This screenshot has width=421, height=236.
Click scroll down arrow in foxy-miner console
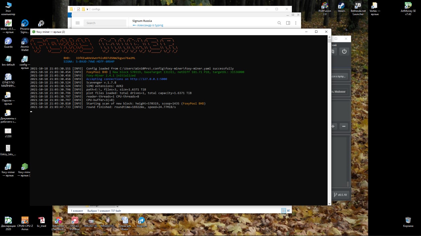pos(329,203)
